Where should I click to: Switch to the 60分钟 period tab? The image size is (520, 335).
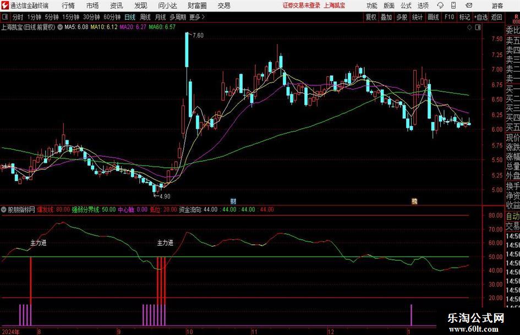[112, 17]
